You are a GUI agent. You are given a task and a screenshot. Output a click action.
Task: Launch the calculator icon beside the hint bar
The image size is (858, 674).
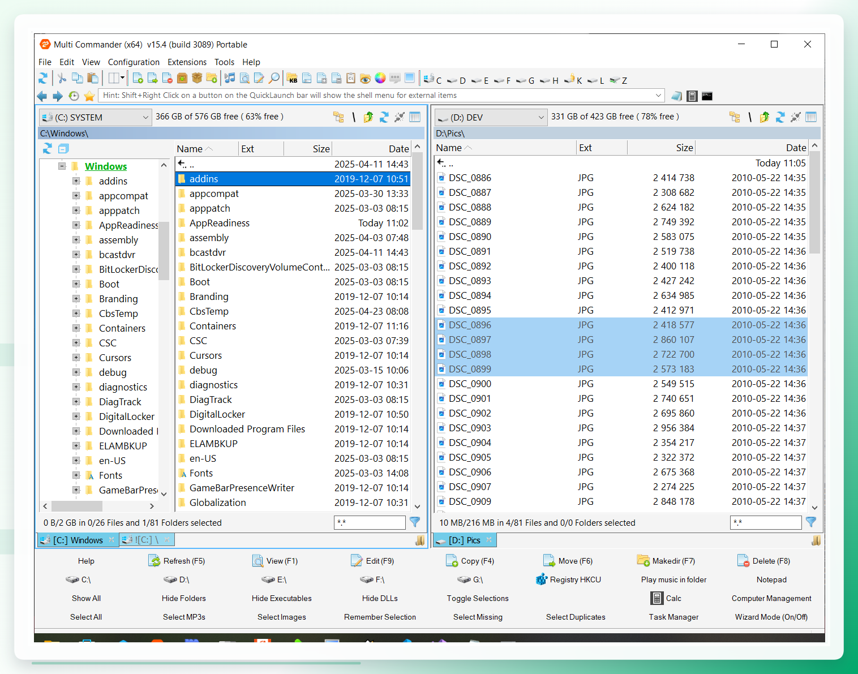click(x=692, y=96)
